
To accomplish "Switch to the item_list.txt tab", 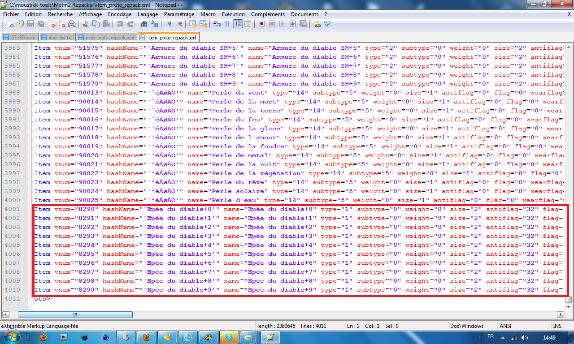I will click(57, 37).
